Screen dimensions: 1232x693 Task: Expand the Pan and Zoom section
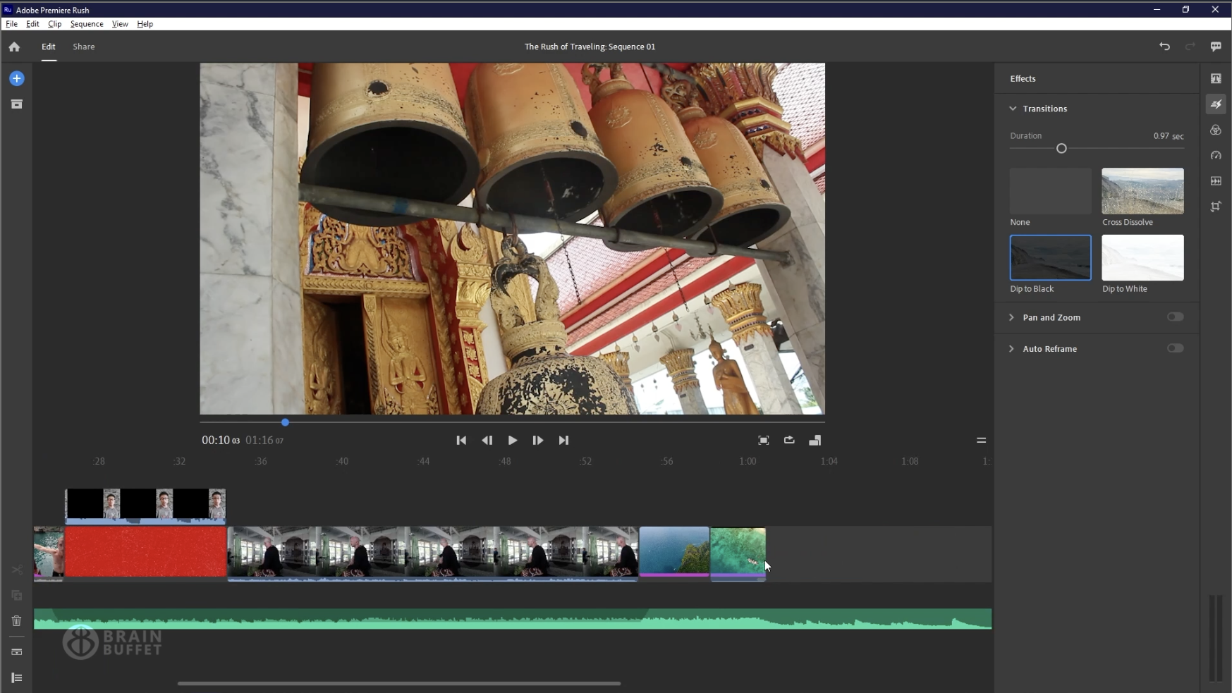coord(1013,317)
